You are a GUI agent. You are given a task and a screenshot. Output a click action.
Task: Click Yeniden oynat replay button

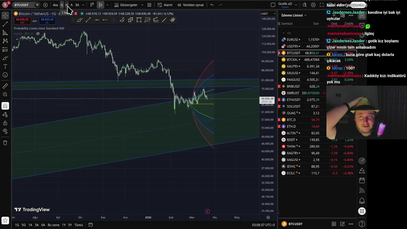pos(190,5)
